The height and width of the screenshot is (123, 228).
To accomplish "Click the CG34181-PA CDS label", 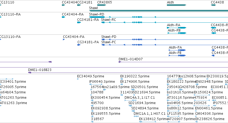I will 88,42.
